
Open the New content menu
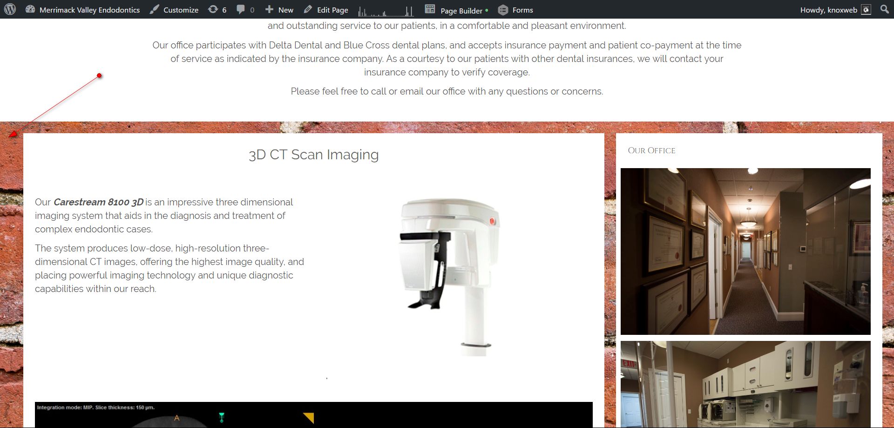point(285,10)
